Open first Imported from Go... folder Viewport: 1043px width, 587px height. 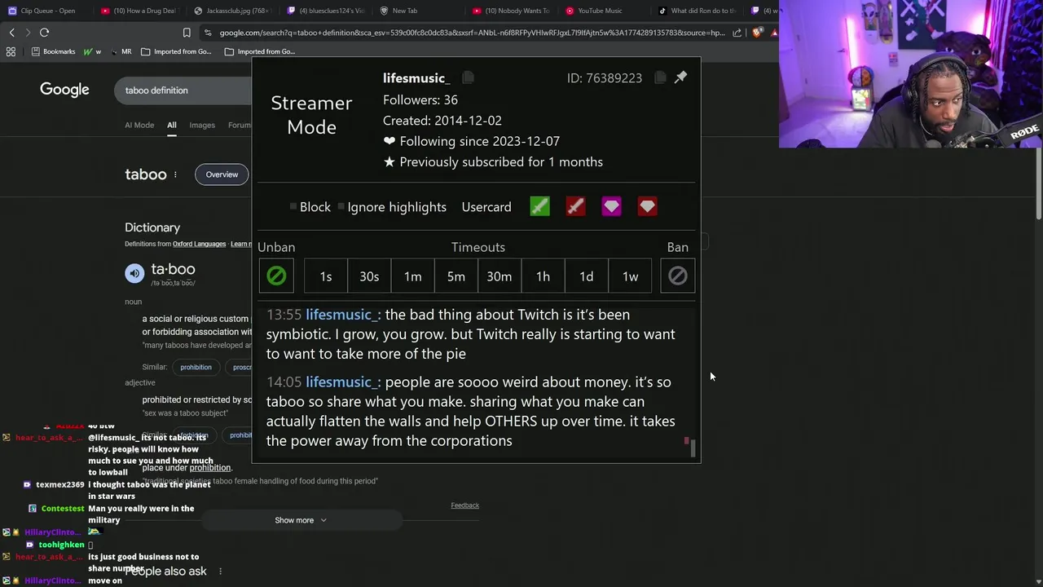click(x=176, y=51)
